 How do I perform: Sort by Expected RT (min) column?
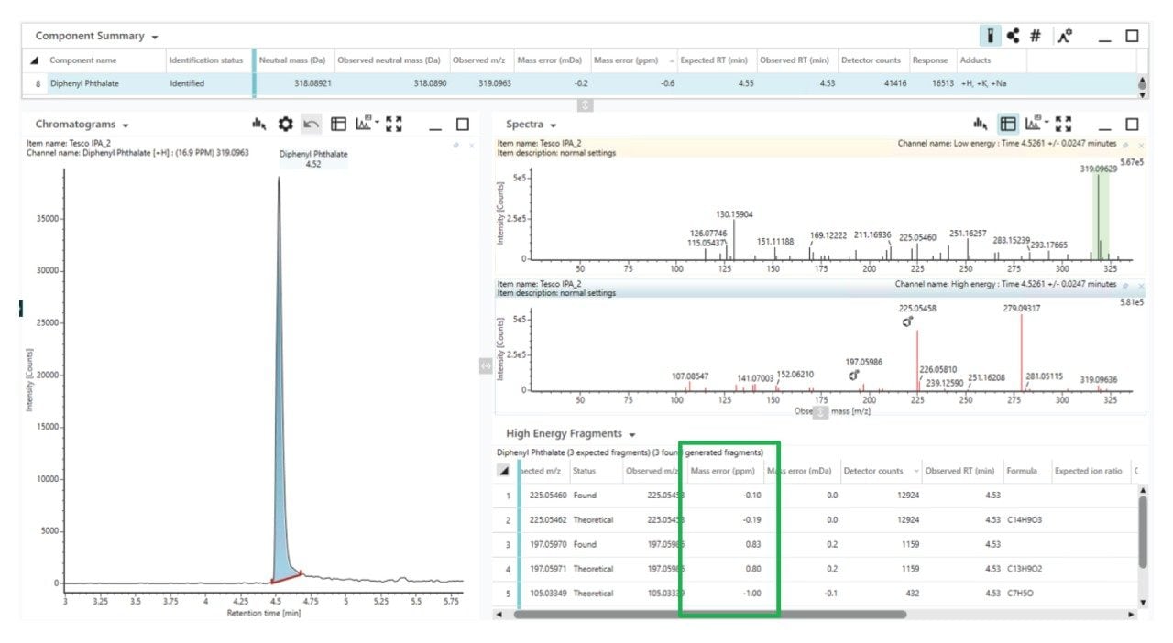pyautogui.click(x=715, y=60)
